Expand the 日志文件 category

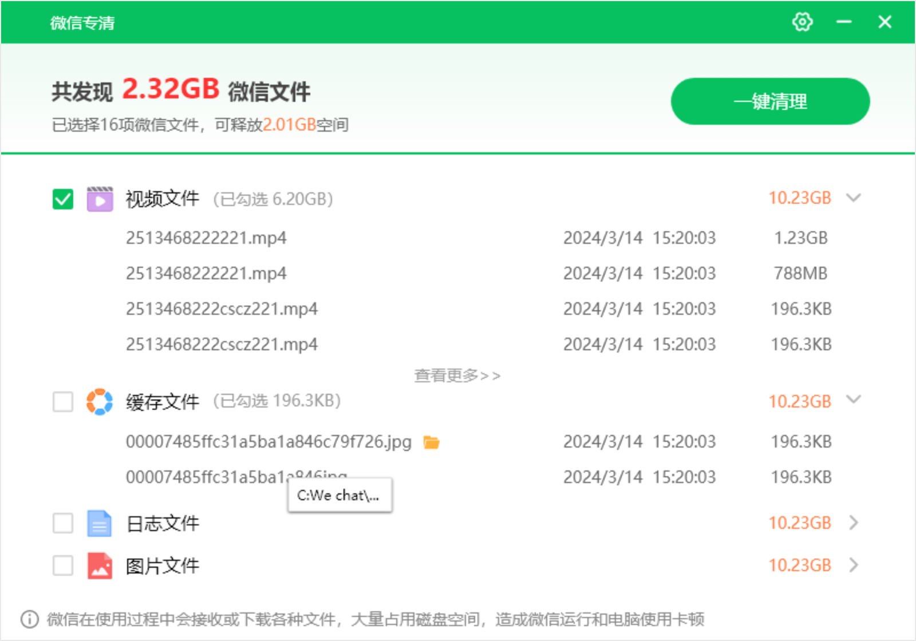[x=854, y=523]
